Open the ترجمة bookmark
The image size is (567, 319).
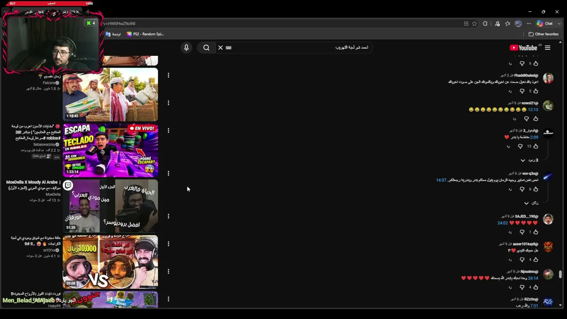(113, 34)
